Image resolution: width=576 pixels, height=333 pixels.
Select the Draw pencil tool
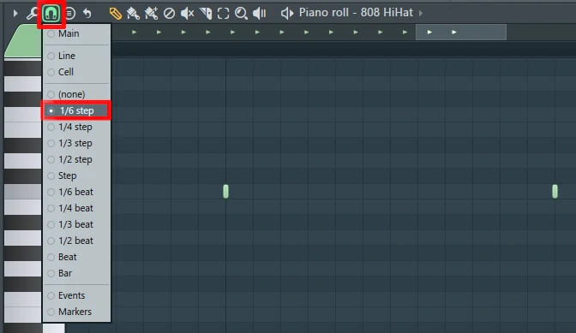(x=116, y=14)
